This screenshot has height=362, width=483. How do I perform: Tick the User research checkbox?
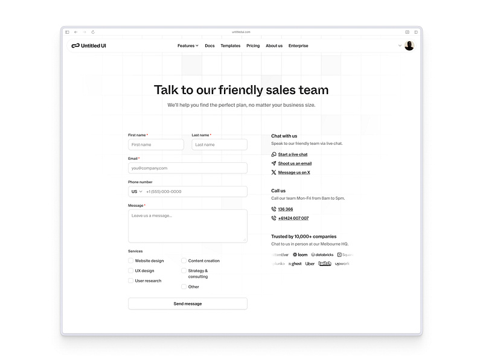[130, 281]
